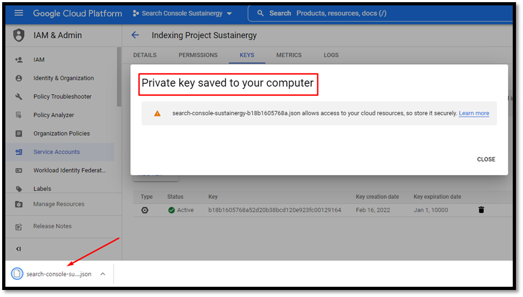Screen dimensions: 523x297
Task: Open the Learn more link
Action: pyautogui.click(x=474, y=113)
